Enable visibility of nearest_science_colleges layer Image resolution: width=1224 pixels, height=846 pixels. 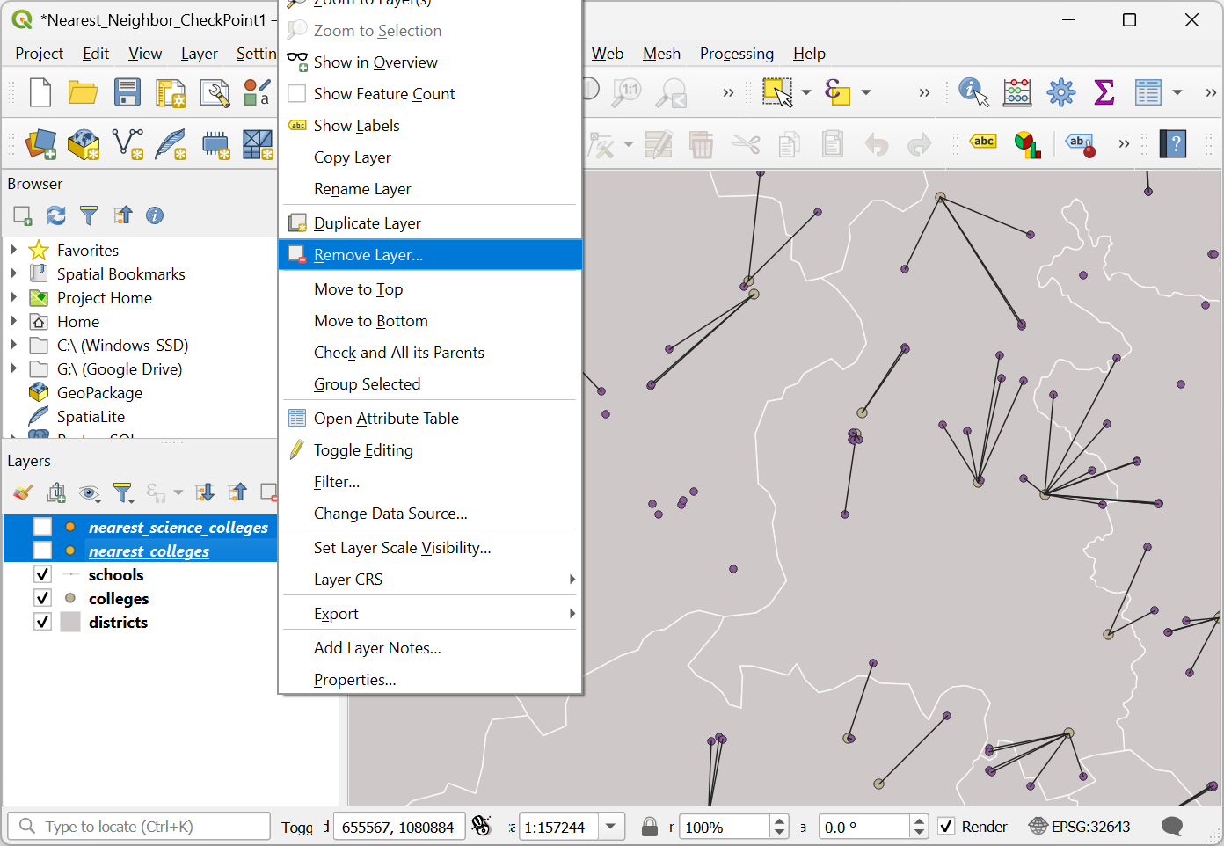[x=42, y=527]
